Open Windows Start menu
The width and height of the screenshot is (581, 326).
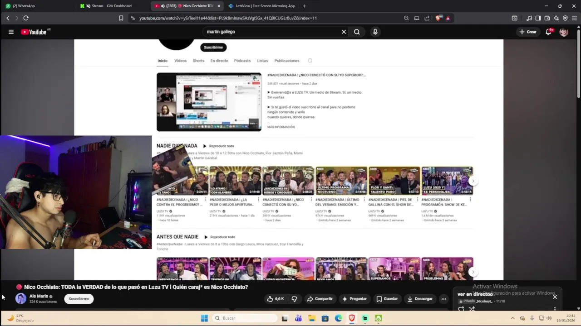coord(204,318)
